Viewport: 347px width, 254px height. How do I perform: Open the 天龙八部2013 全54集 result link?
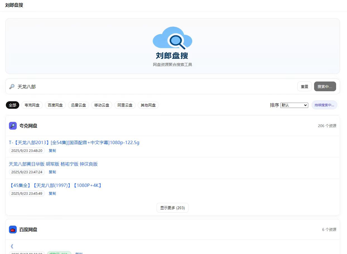click(x=74, y=143)
